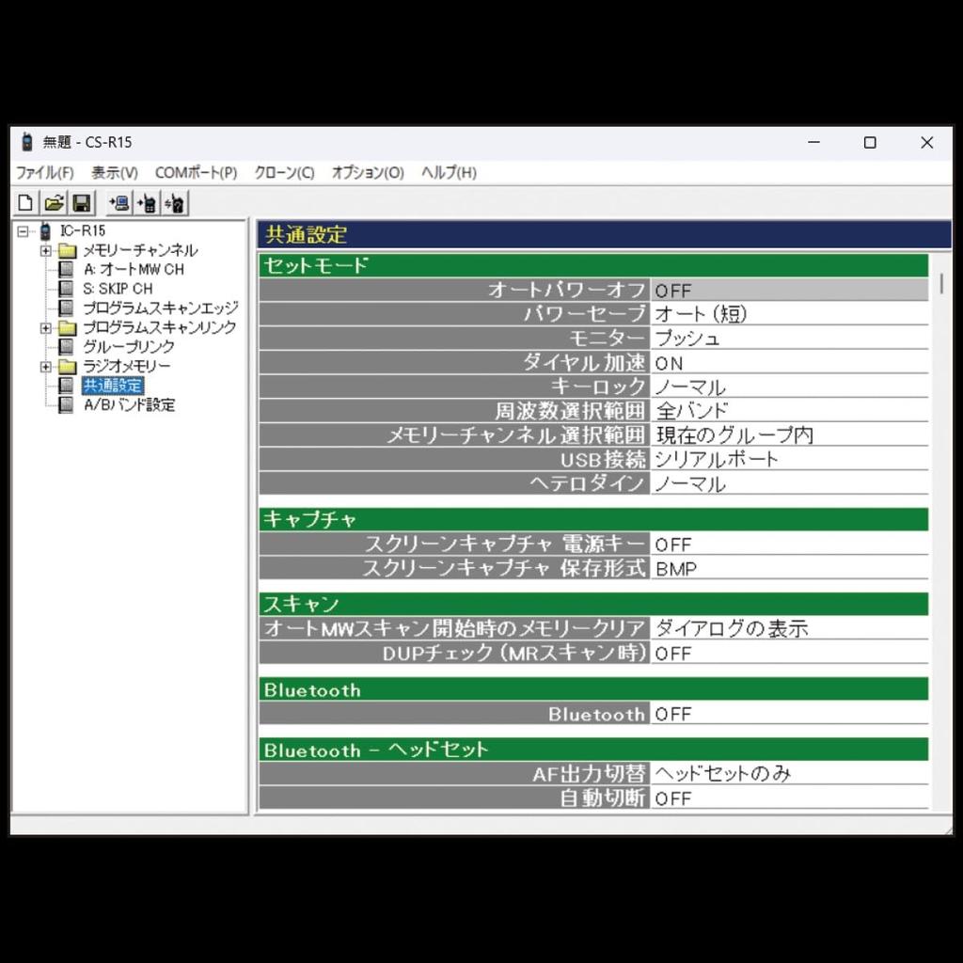Select A/B バンド設定 in the sidebar
Image resolution: width=963 pixels, height=963 pixels.
tap(127, 404)
